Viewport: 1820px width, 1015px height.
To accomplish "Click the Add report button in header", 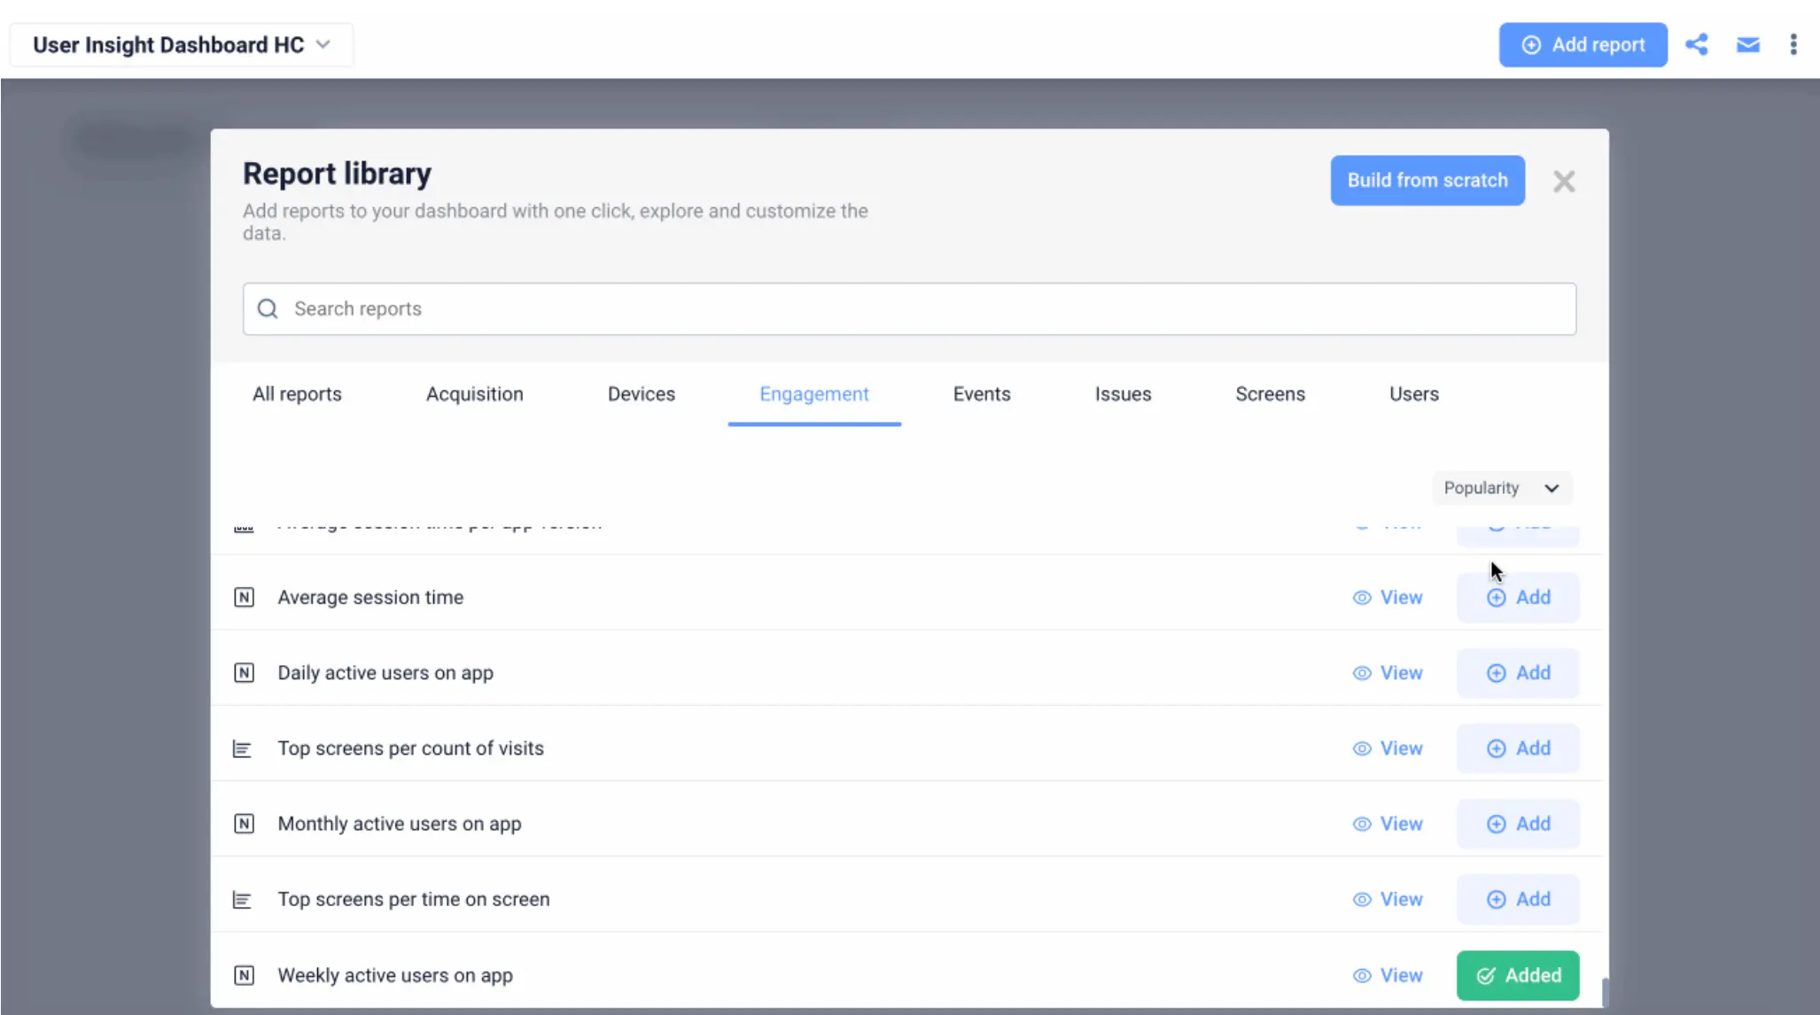I will click(x=1583, y=44).
